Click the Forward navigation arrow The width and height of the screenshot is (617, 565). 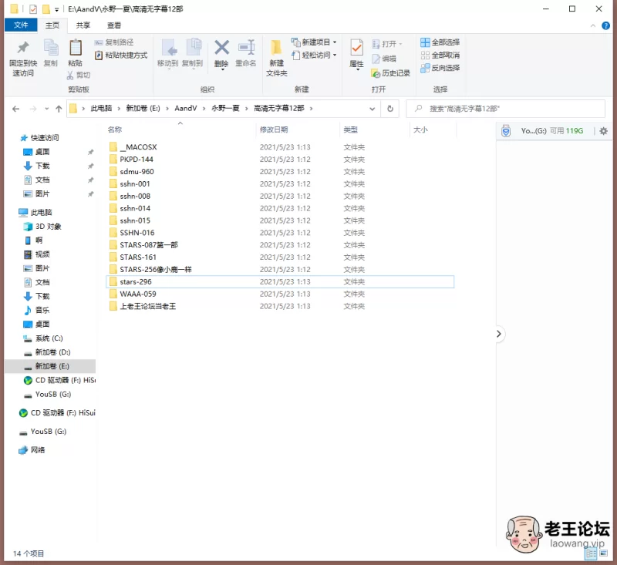(33, 109)
